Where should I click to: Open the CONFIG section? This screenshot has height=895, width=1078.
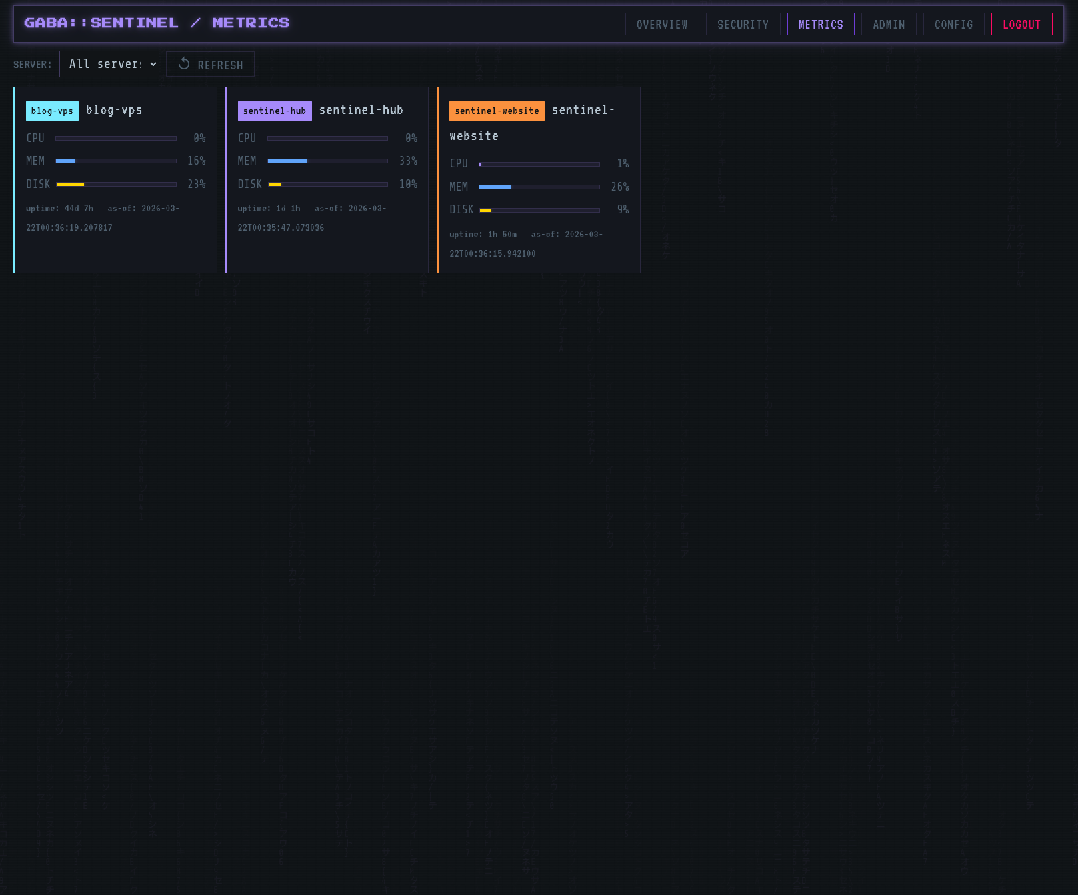953,24
